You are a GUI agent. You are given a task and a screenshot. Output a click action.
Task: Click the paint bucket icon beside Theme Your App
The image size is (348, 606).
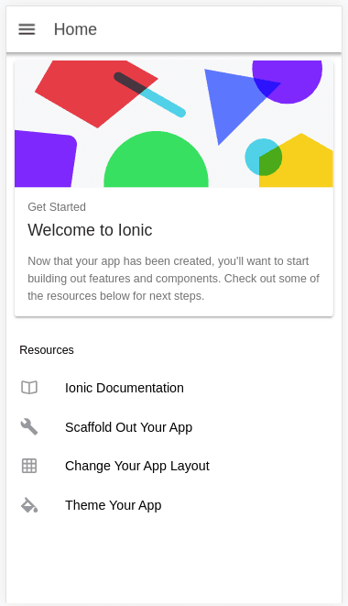click(x=29, y=505)
